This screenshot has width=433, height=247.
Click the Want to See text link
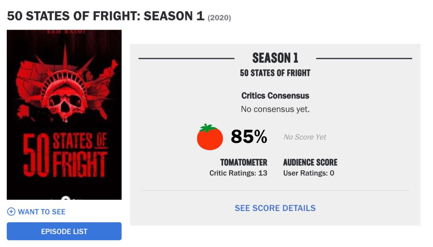(42, 212)
